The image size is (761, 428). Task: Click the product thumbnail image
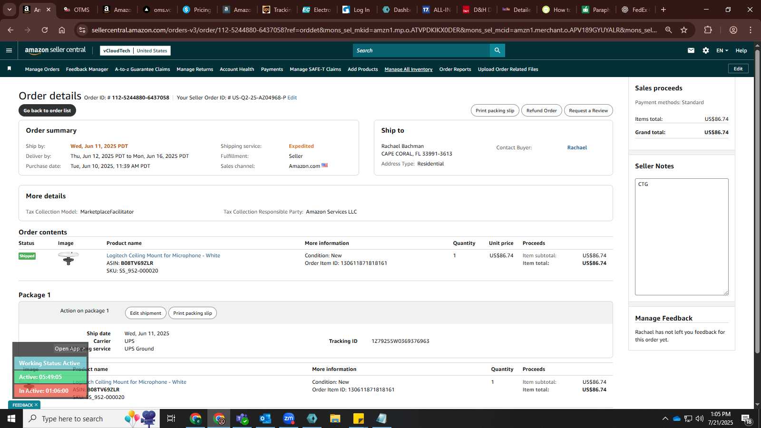[68, 258]
